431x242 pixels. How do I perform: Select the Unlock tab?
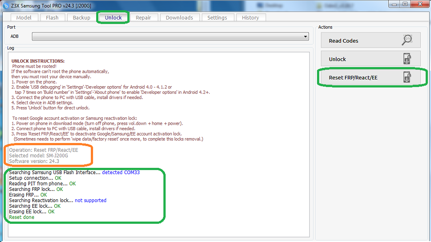113,18
